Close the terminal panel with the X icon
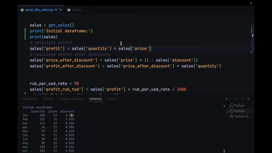The height and width of the screenshot is (153, 272). point(249,99)
